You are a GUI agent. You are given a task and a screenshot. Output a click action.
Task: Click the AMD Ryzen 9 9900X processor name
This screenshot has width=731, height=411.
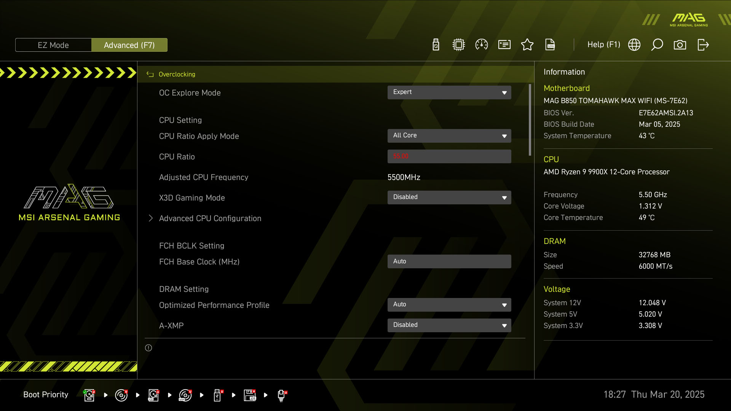pyautogui.click(x=606, y=172)
